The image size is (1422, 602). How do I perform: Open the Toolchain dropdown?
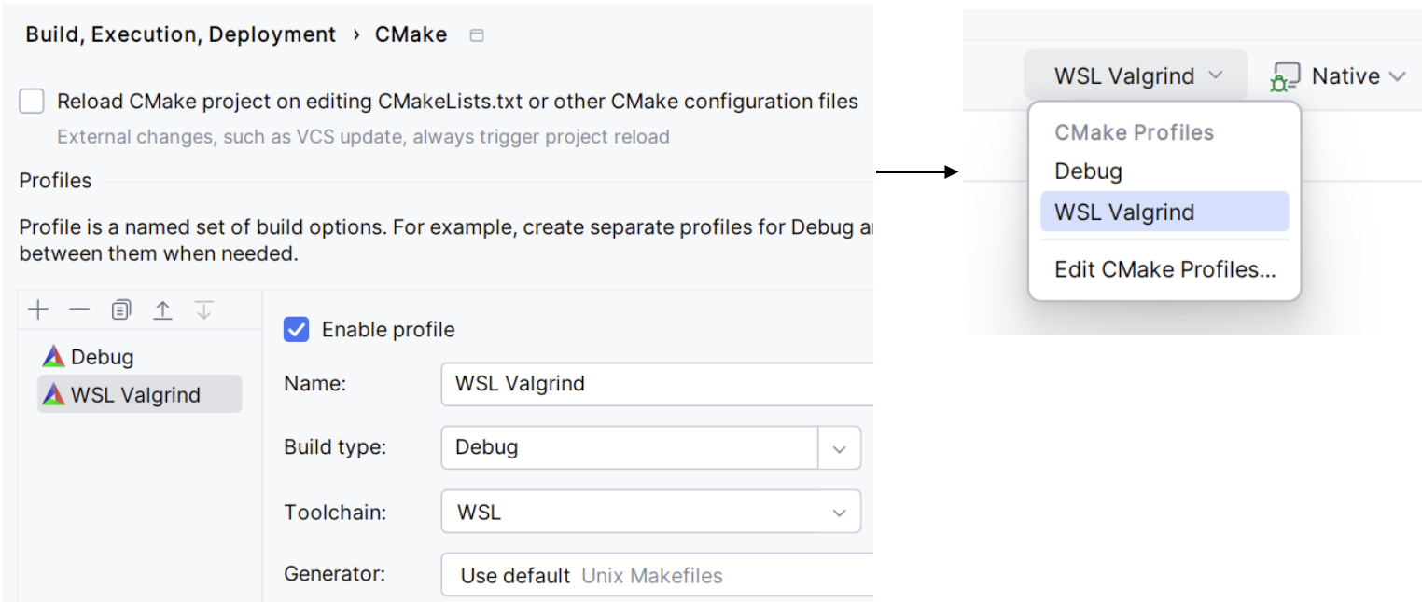pos(839,512)
